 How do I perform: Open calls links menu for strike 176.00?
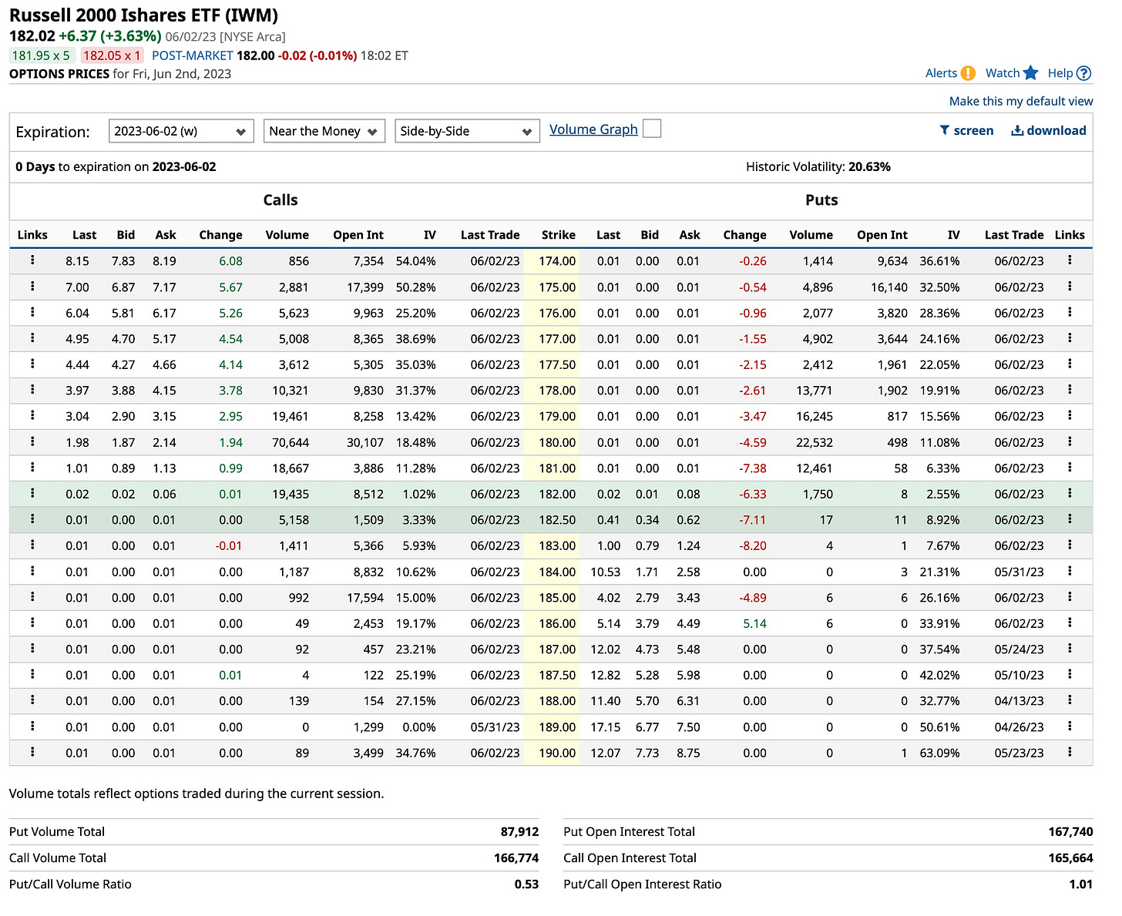(32, 312)
